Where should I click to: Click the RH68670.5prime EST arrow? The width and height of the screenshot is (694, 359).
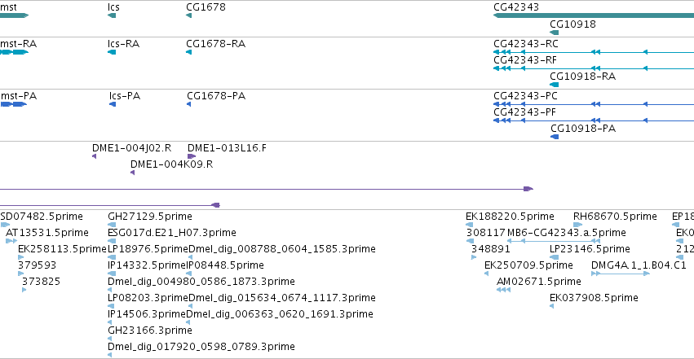pos(577,225)
